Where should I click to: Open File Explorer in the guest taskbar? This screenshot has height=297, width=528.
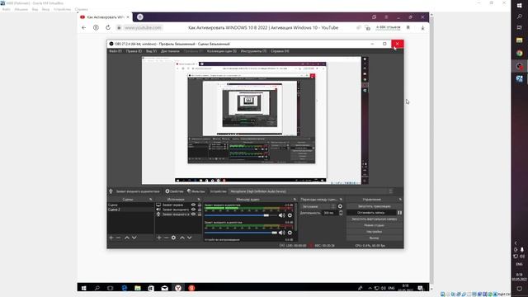click(x=138, y=288)
